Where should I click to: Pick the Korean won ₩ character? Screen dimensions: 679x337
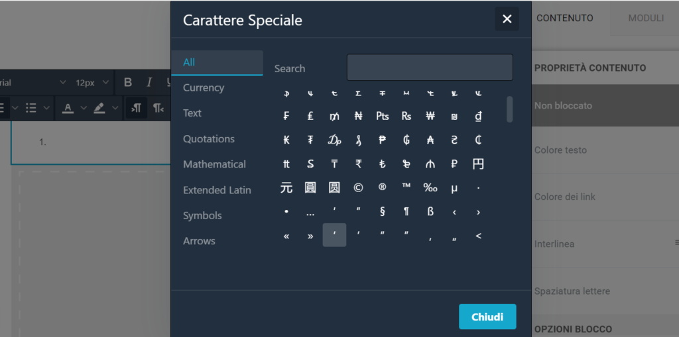click(x=430, y=117)
